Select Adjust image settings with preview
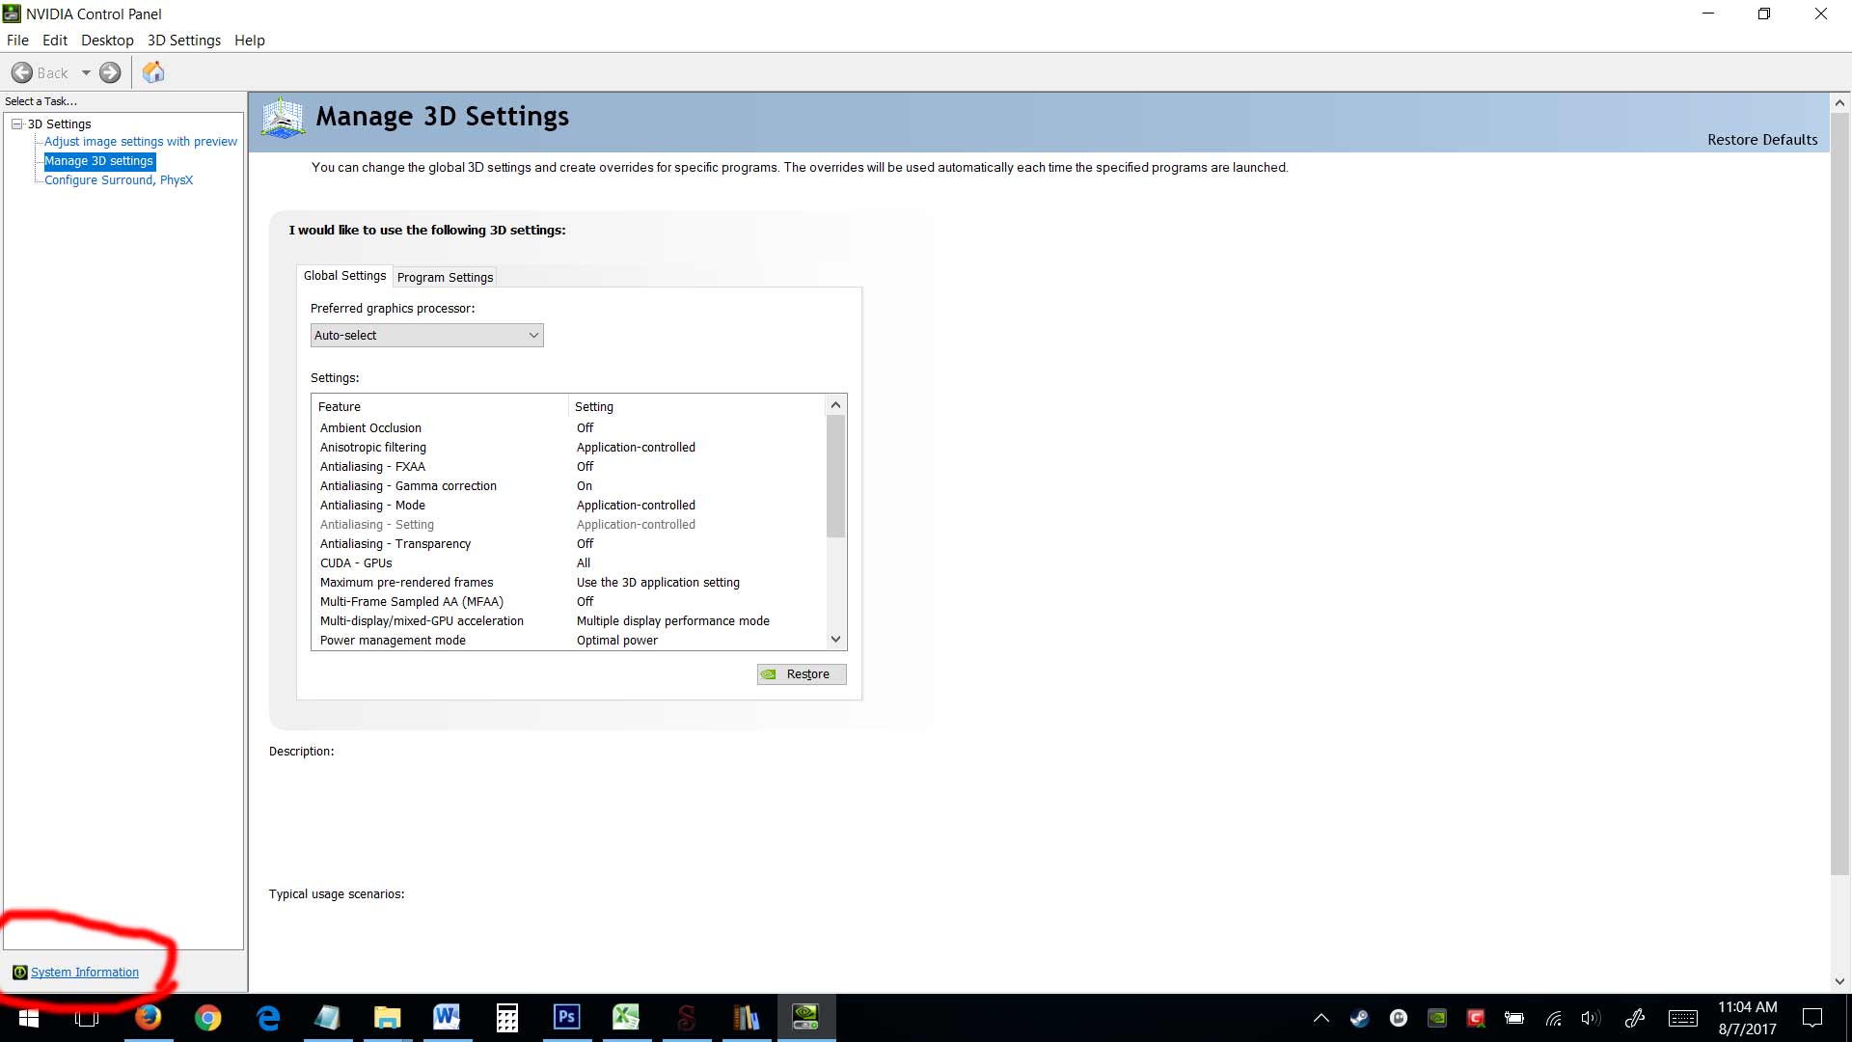 (141, 142)
